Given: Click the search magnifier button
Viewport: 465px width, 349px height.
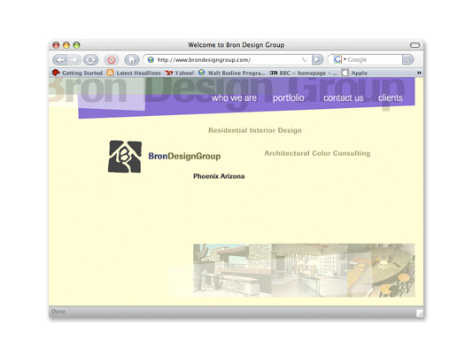Looking at the screenshot, I should [x=407, y=59].
